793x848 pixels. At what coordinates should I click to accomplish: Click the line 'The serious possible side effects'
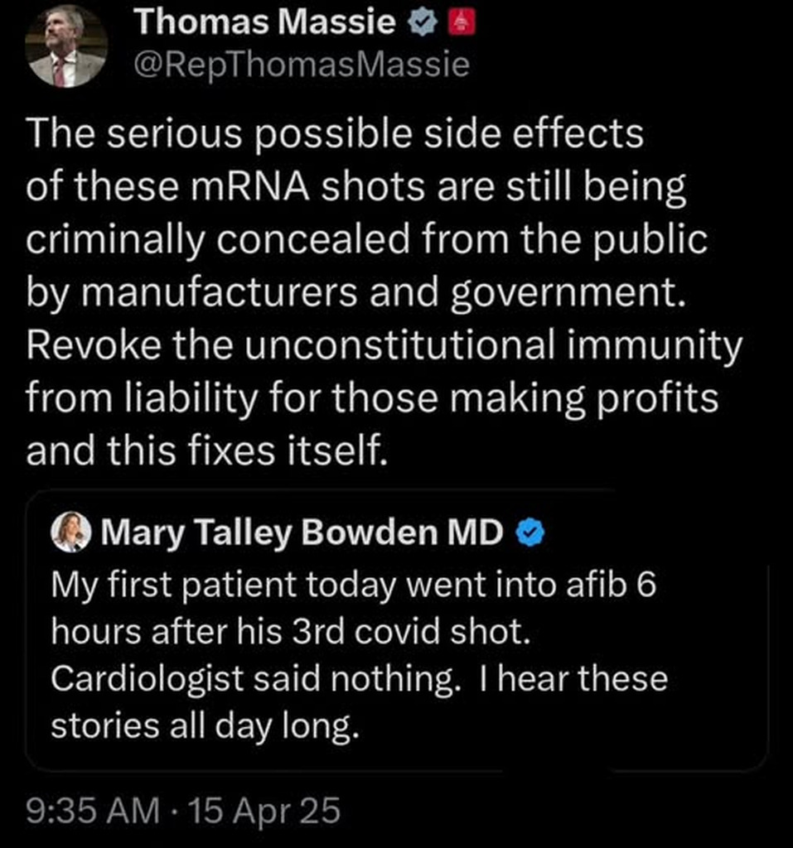(x=334, y=135)
